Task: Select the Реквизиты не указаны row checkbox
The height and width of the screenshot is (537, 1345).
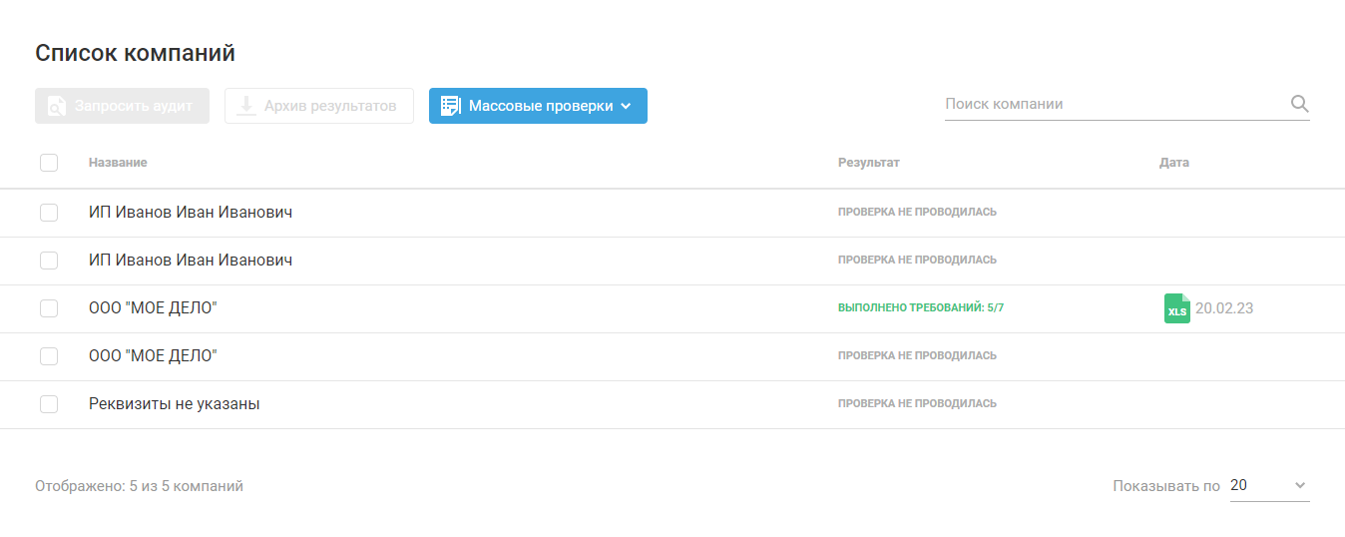Action: [x=49, y=404]
